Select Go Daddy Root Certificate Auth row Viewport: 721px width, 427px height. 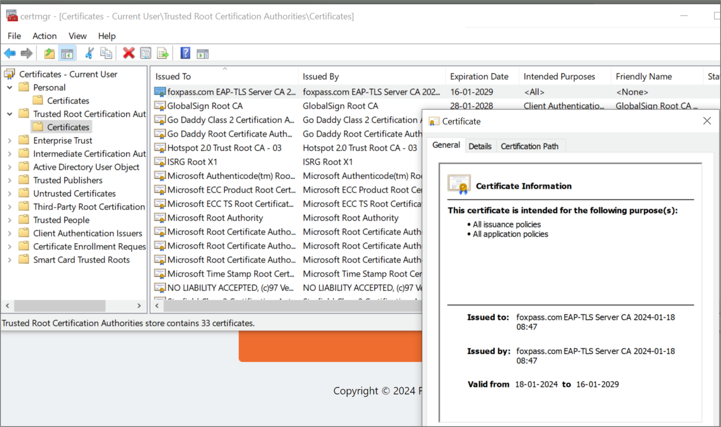tap(287, 134)
